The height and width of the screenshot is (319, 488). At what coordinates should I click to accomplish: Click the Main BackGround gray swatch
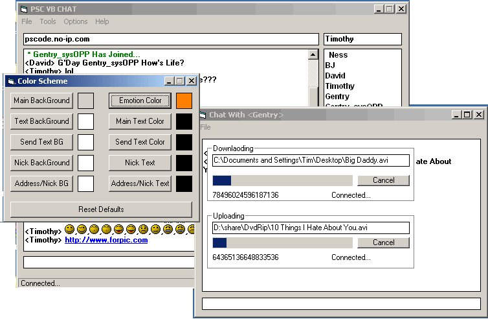click(x=86, y=100)
